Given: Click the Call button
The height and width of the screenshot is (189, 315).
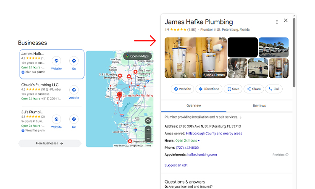Looking at the screenshot, I should (274, 89).
